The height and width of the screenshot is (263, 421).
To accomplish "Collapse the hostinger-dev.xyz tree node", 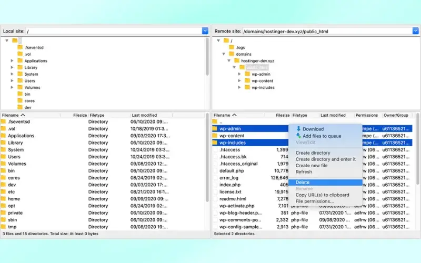I will pos(229,60).
